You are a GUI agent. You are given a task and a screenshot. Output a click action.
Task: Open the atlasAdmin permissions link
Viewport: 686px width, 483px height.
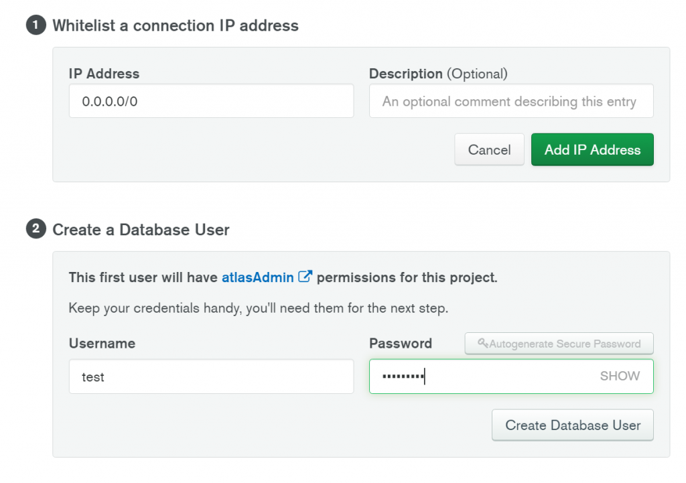click(258, 277)
